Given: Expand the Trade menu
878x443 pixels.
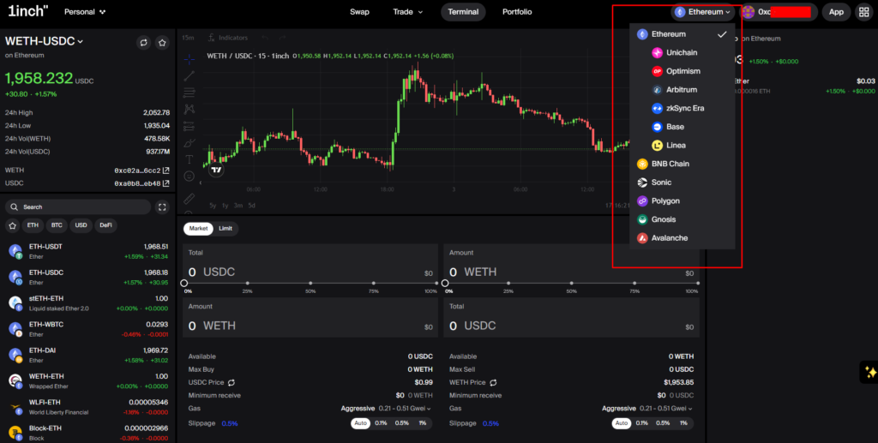Looking at the screenshot, I should (x=407, y=12).
